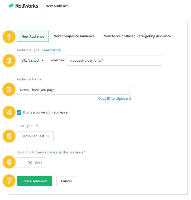This screenshot has height=200, width=191.
Task: Select the New Audience tab
Action: [33, 36]
